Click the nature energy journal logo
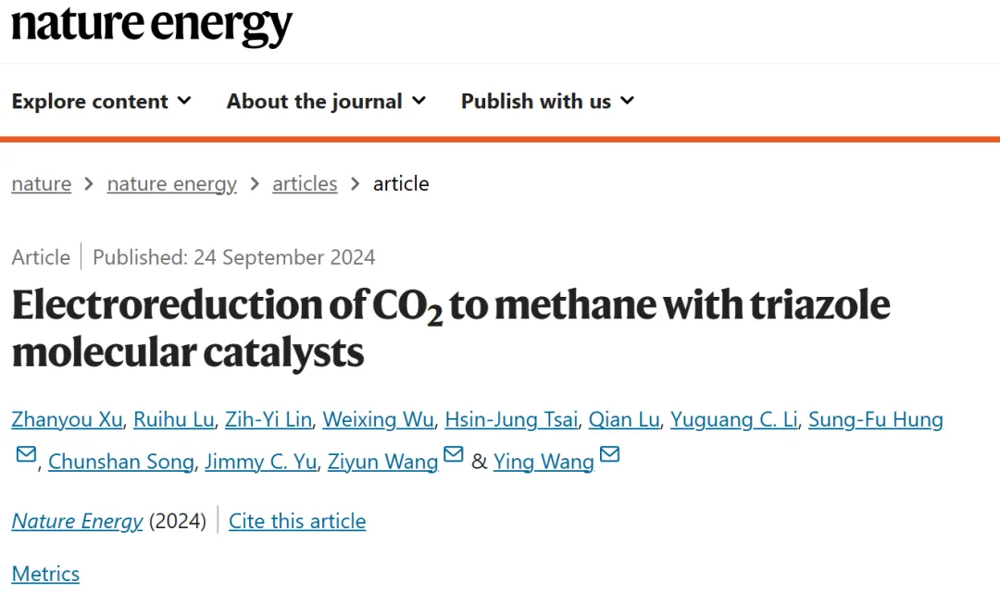The width and height of the screenshot is (1000, 593). 152,26
